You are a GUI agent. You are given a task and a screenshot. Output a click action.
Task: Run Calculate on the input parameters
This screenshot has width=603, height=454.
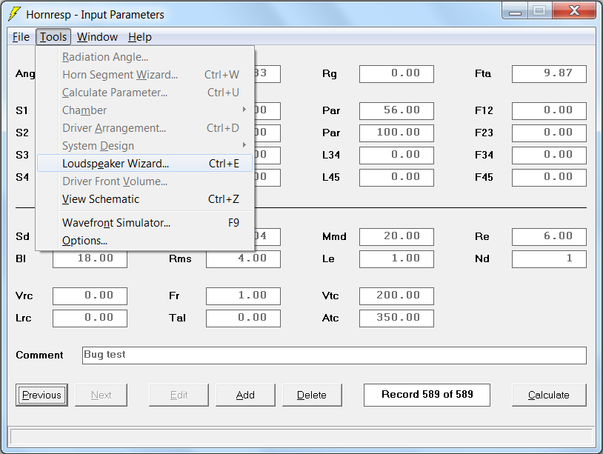(x=549, y=395)
